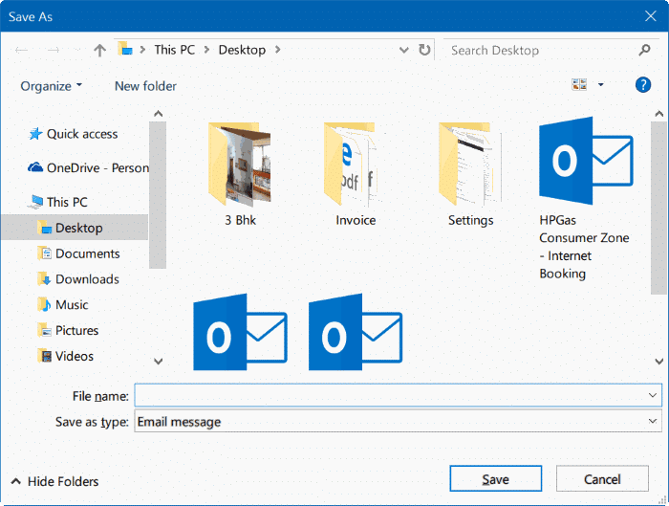Click the Downloads folder icon

44,279
